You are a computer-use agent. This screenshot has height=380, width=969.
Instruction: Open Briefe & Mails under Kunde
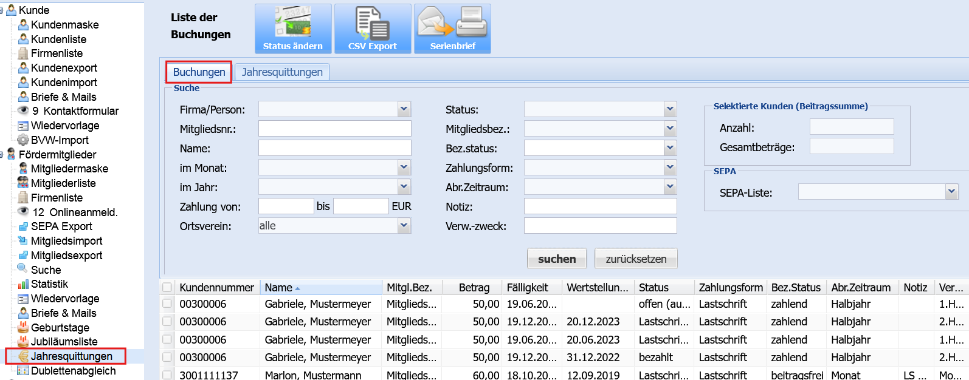click(63, 97)
